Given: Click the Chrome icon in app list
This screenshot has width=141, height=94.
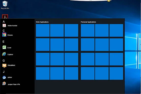Looking at the screenshot, I should coord(4,35).
